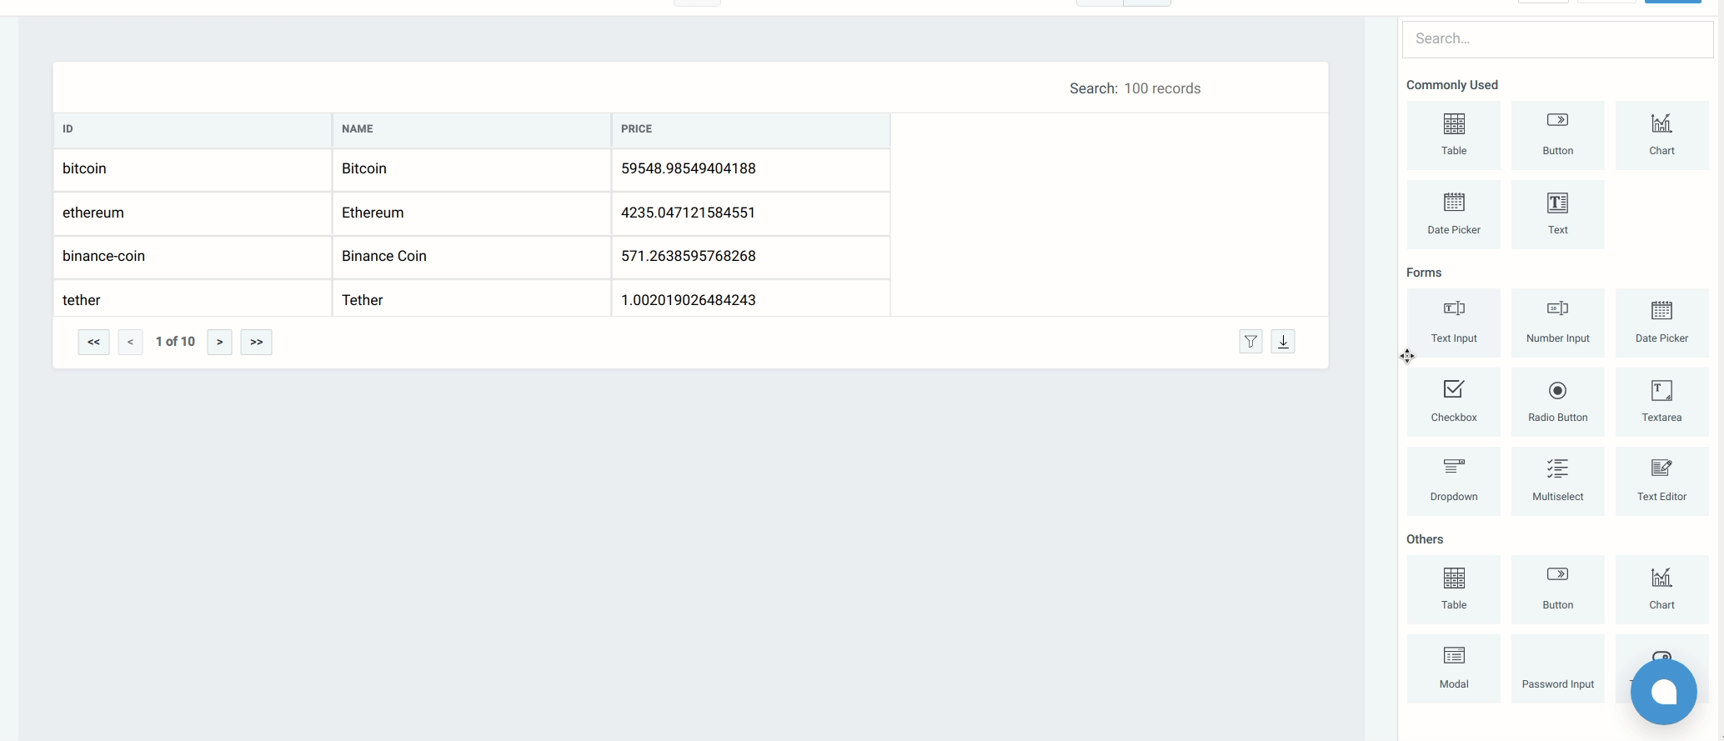Viewport: 1724px width, 741px height.
Task: Pick the Text Editor widget
Action: [x=1661, y=481]
